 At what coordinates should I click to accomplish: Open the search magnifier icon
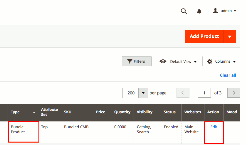pos(184,11)
